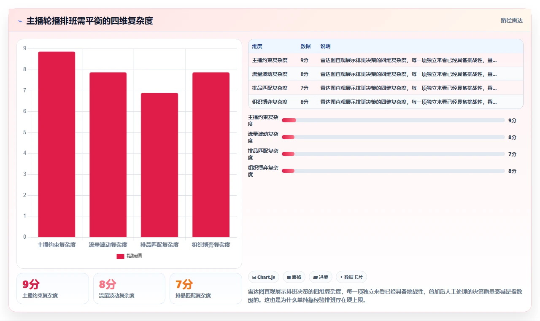Select the 数据卡片 tag chip
This screenshot has width=540, height=321.
[x=351, y=277]
